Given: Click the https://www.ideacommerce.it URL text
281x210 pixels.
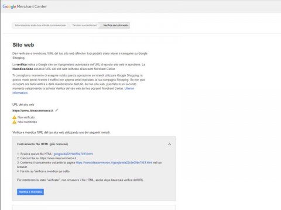Looking at the screenshot, I should 33,111.
